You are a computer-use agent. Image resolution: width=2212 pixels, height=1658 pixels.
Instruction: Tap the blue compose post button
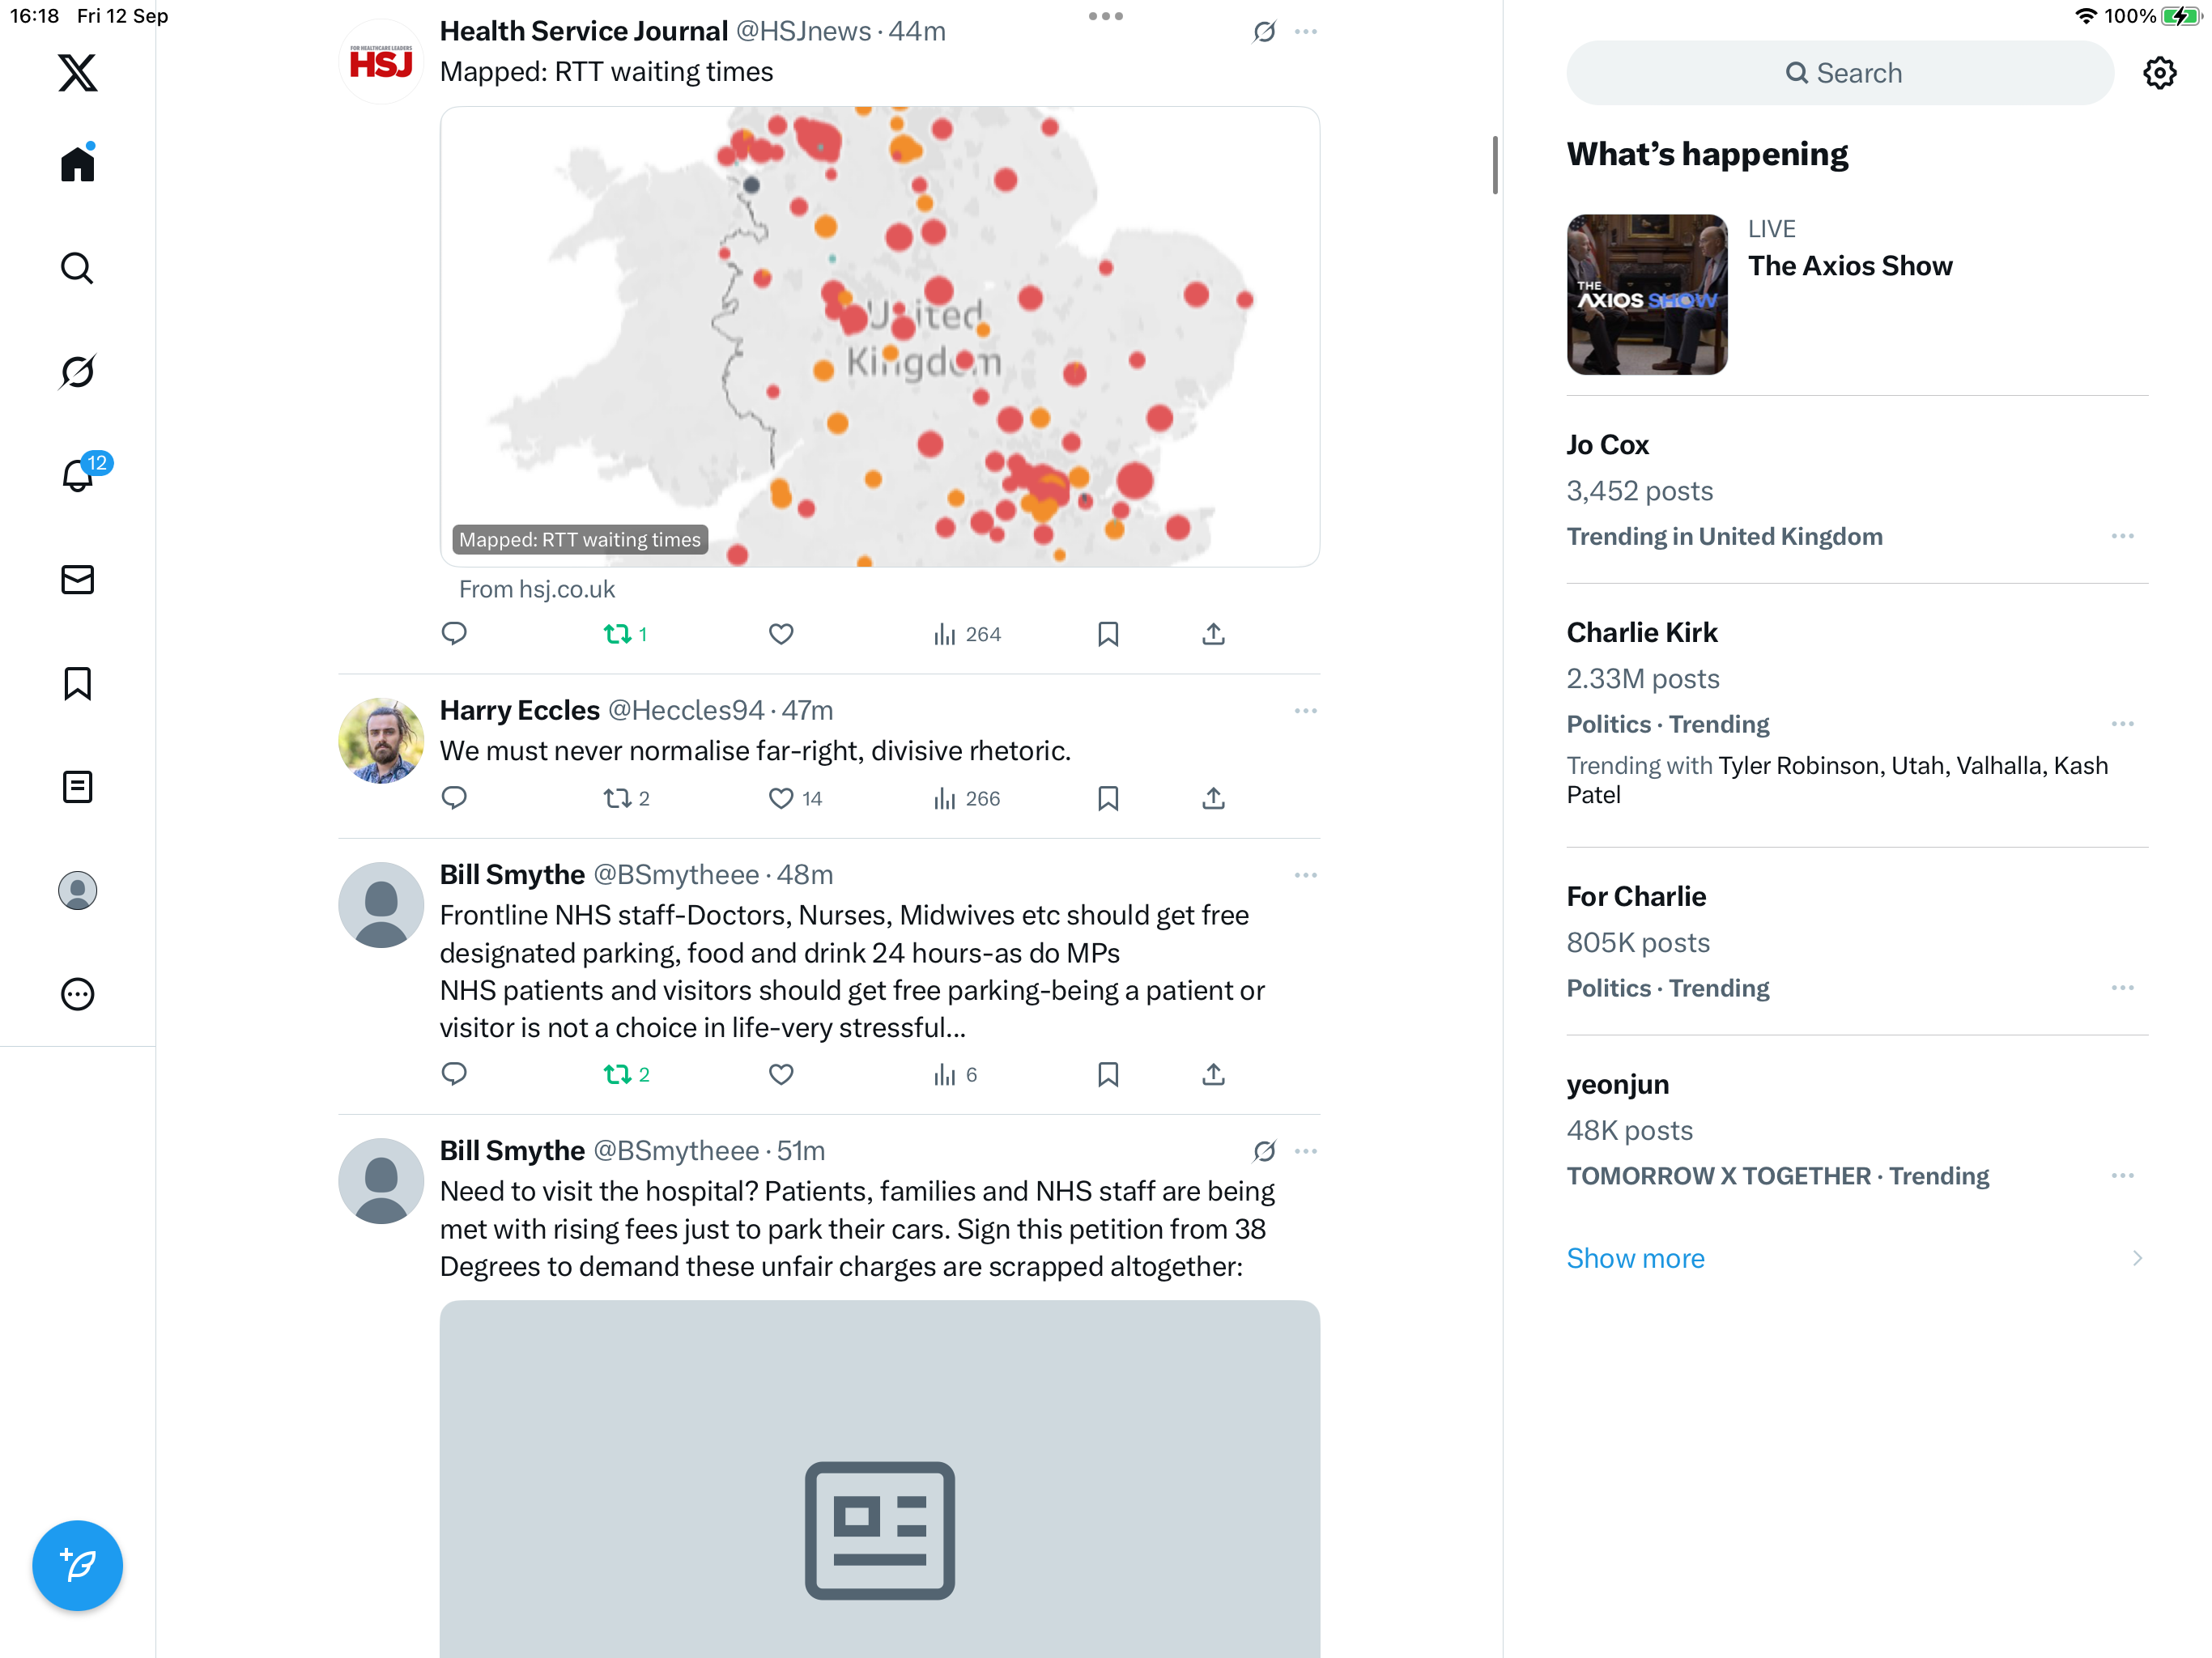77,1565
